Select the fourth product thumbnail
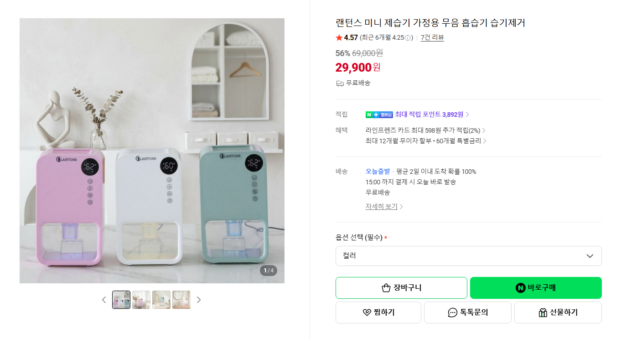This screenshot has width=626, height=339. coord(181,300)
